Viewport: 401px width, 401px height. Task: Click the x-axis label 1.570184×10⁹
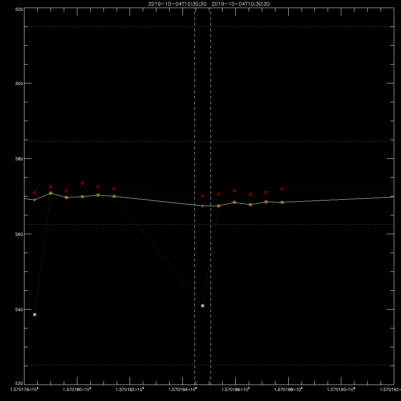point(183,389)
